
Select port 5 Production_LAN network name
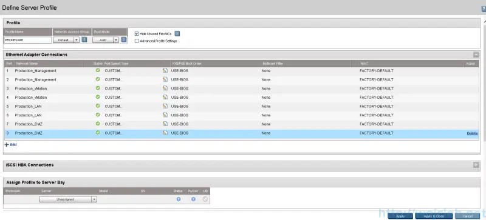[x=28, y=107]
